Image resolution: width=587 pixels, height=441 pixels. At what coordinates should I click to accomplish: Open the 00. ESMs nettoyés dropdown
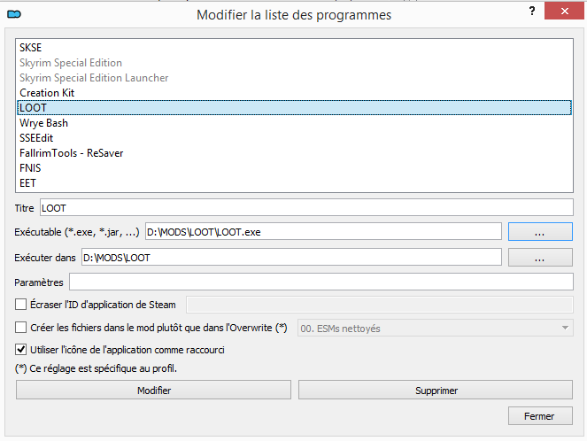(x=434, y=328)
